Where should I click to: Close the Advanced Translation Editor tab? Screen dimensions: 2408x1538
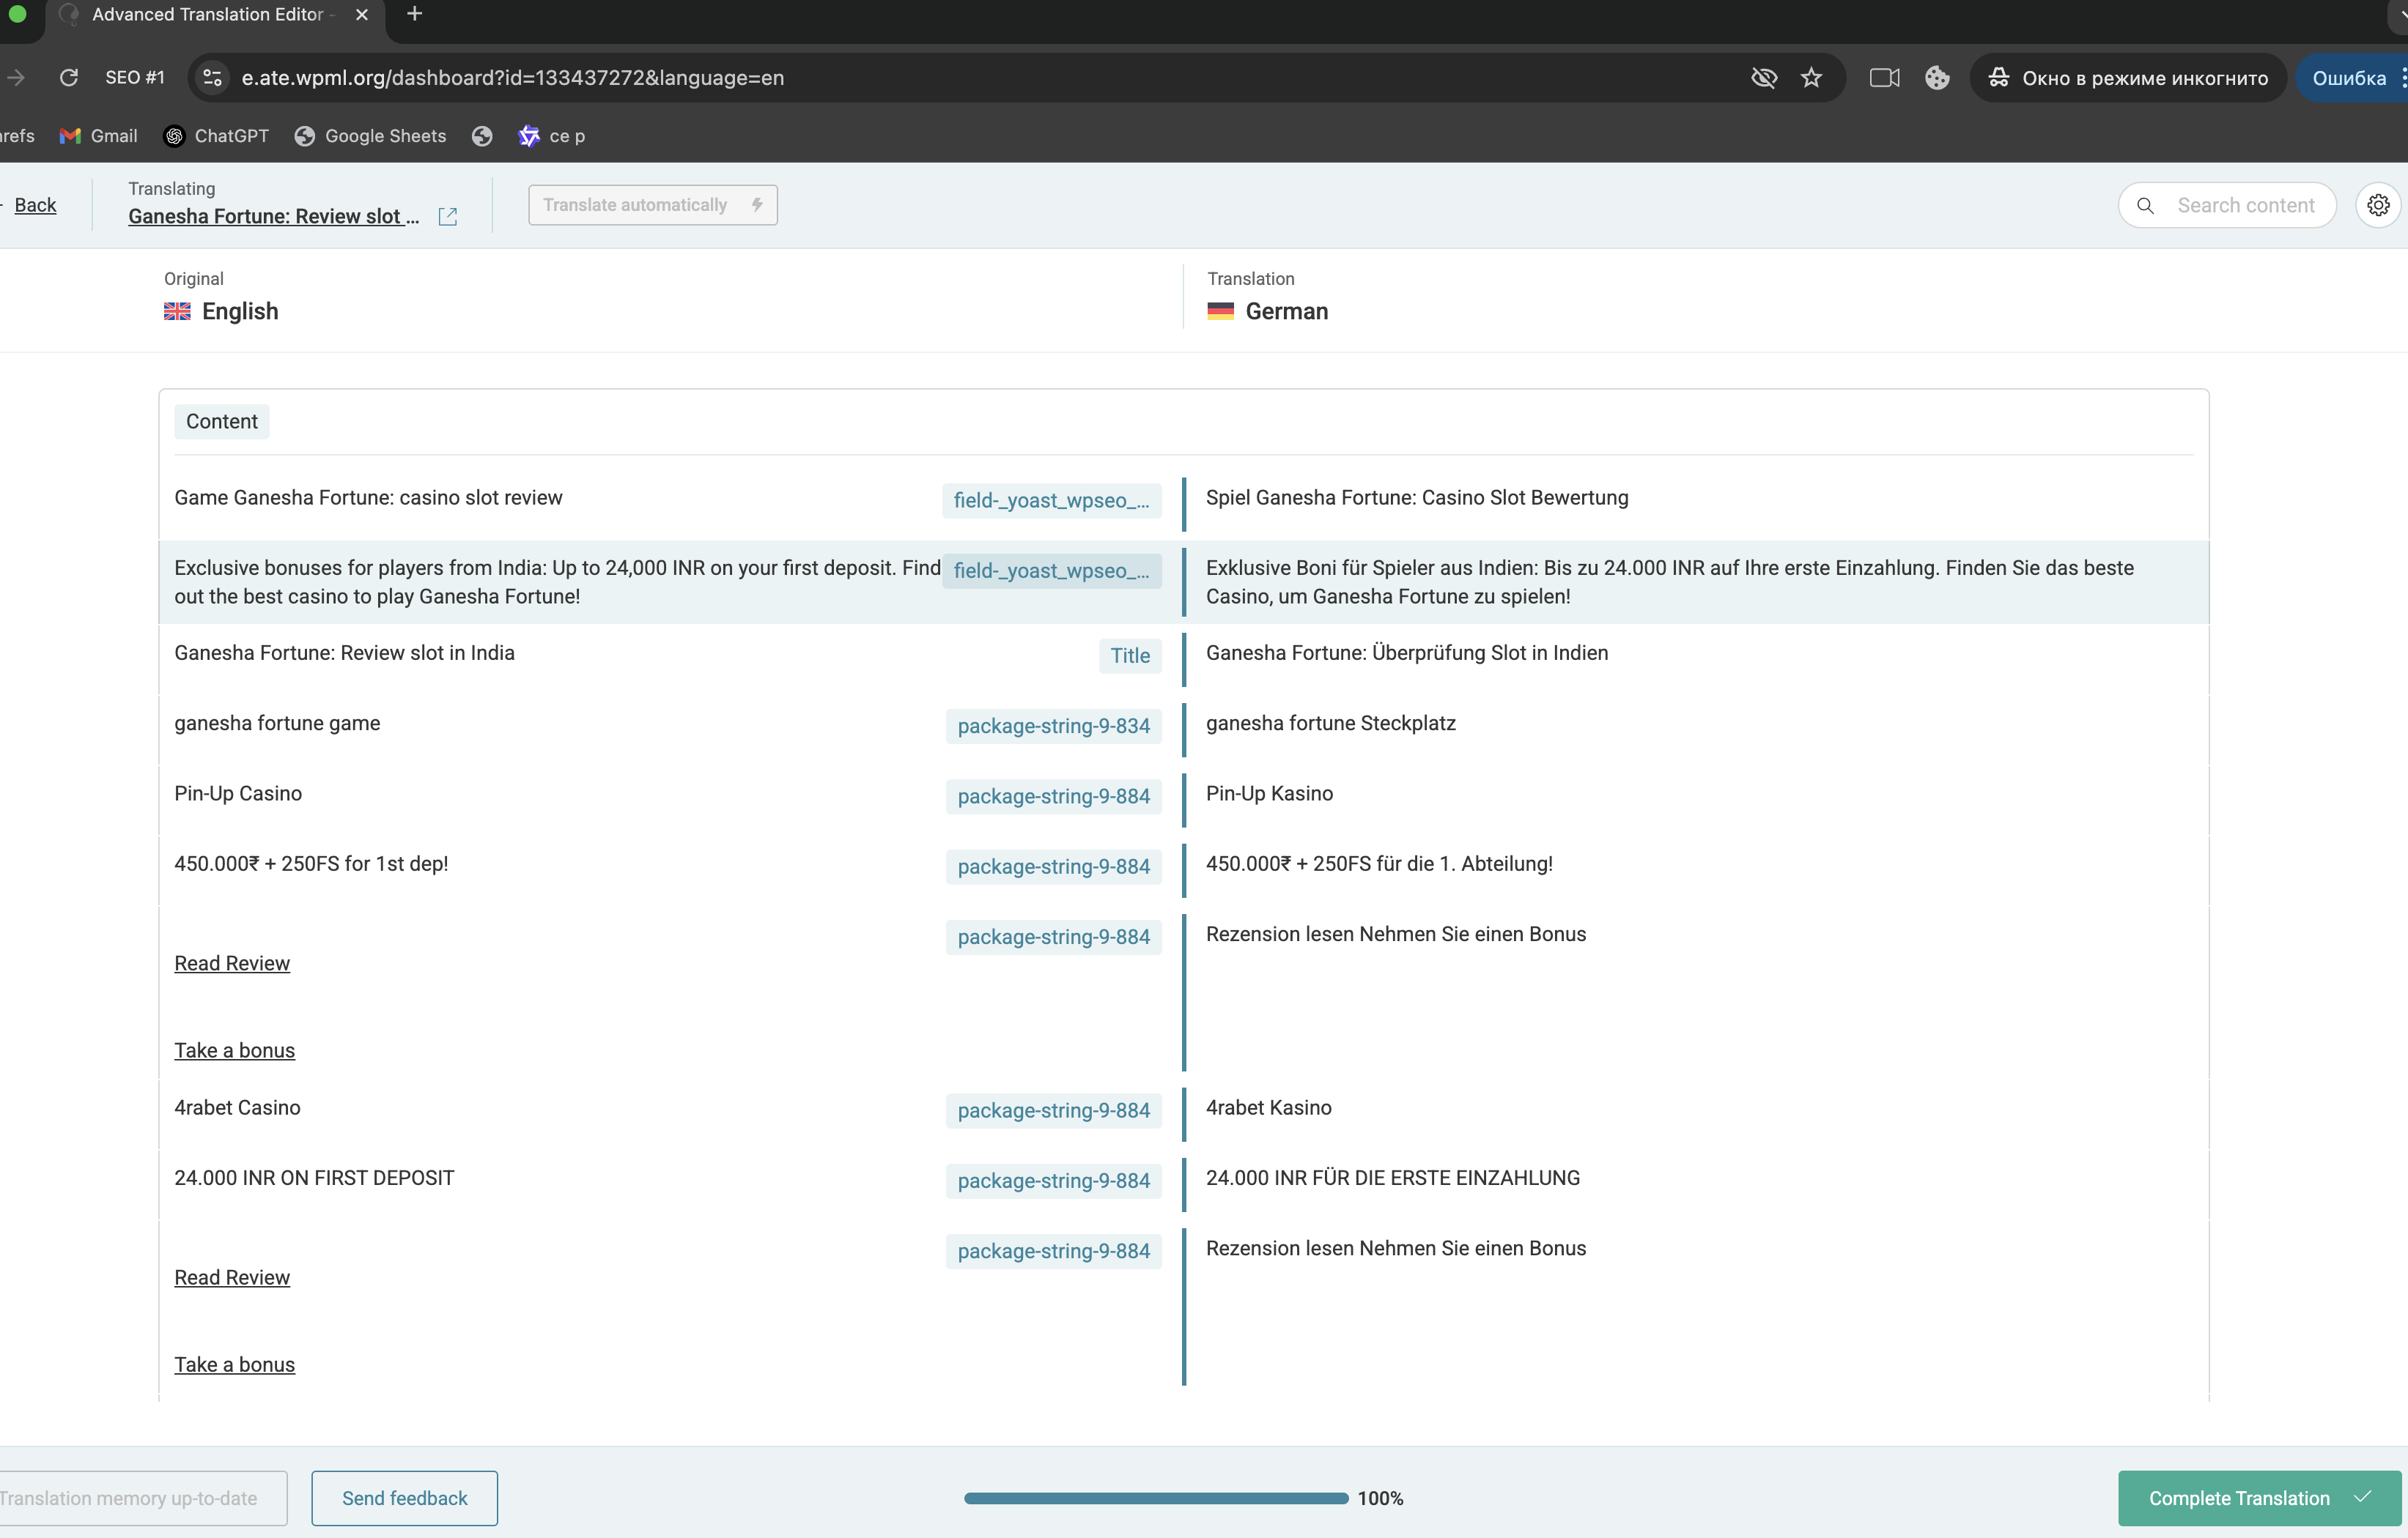pos(362,15)
